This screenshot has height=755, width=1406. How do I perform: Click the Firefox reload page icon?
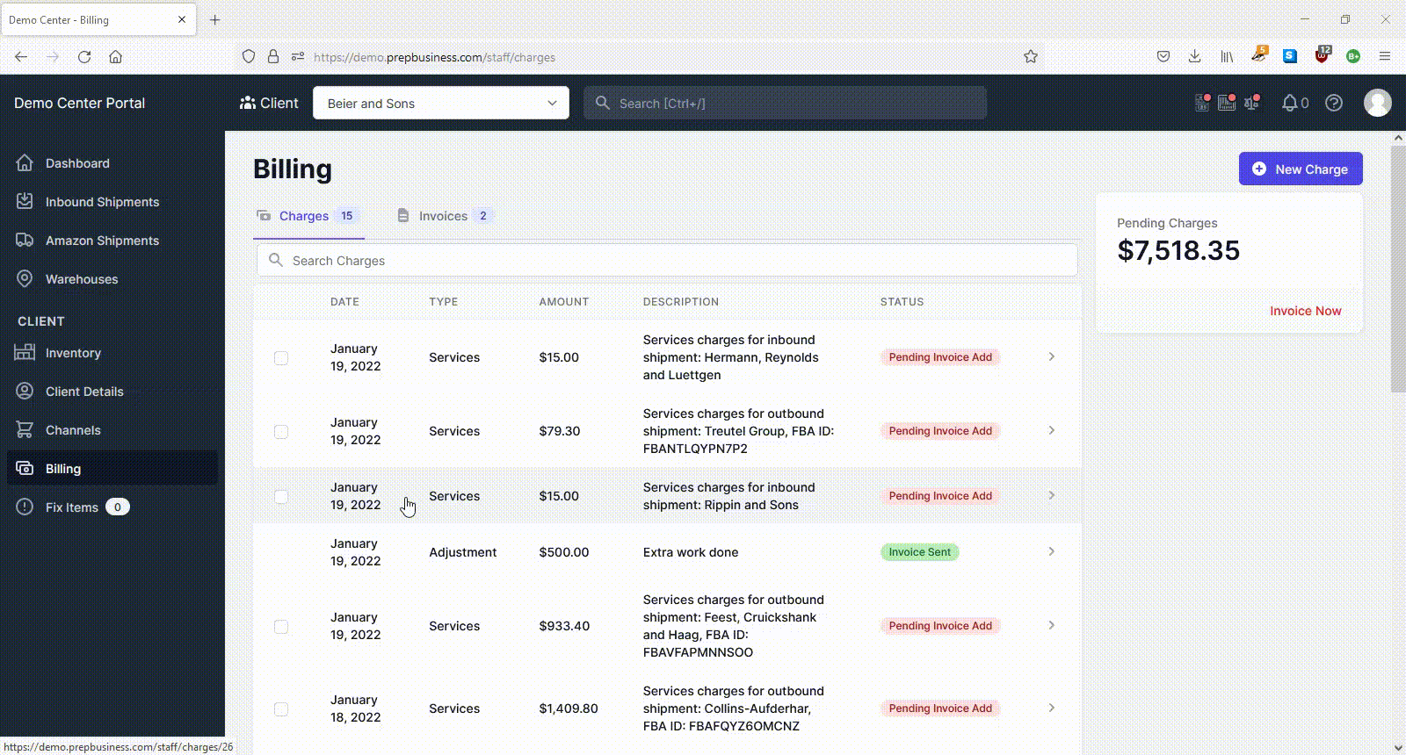coord(84,57)
